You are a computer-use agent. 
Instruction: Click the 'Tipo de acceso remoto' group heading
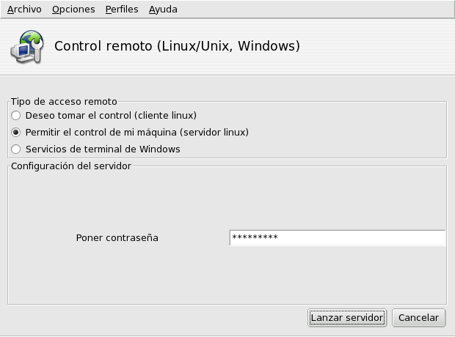click(64, 102)
